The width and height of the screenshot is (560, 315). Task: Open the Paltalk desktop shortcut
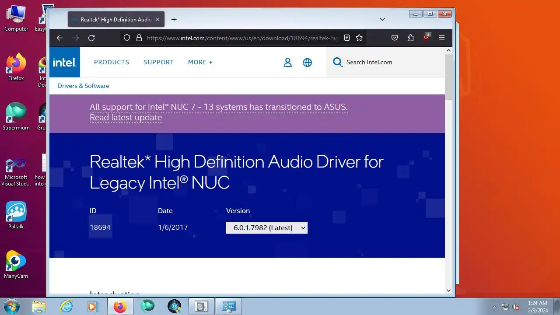click(16, 215)
